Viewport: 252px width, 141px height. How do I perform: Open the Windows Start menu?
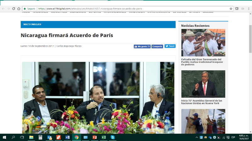pyautogui.click(x=4, y=137)
